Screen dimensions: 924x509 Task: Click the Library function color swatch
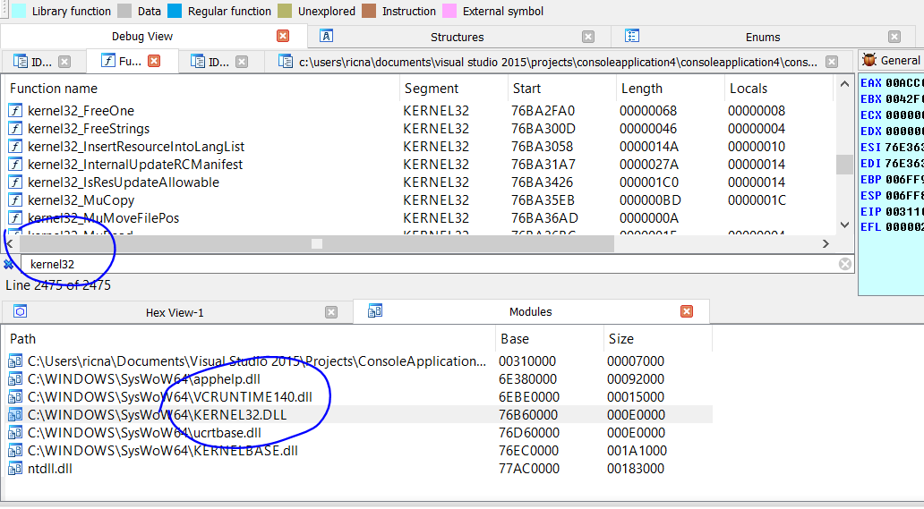coord(16,12)
